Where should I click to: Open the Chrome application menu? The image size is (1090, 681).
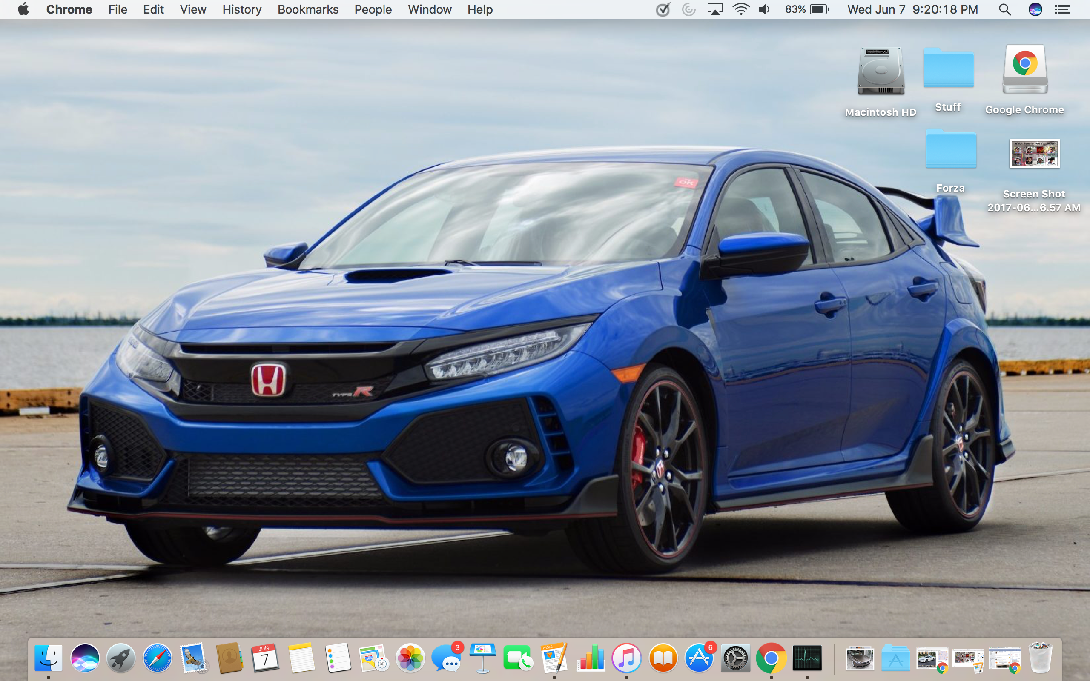click(69, 9)
